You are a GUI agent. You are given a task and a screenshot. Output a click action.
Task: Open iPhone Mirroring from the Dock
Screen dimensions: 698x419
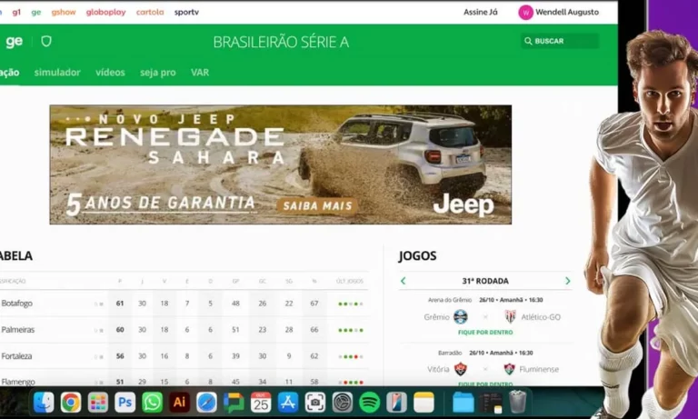(x=396, y=402)
